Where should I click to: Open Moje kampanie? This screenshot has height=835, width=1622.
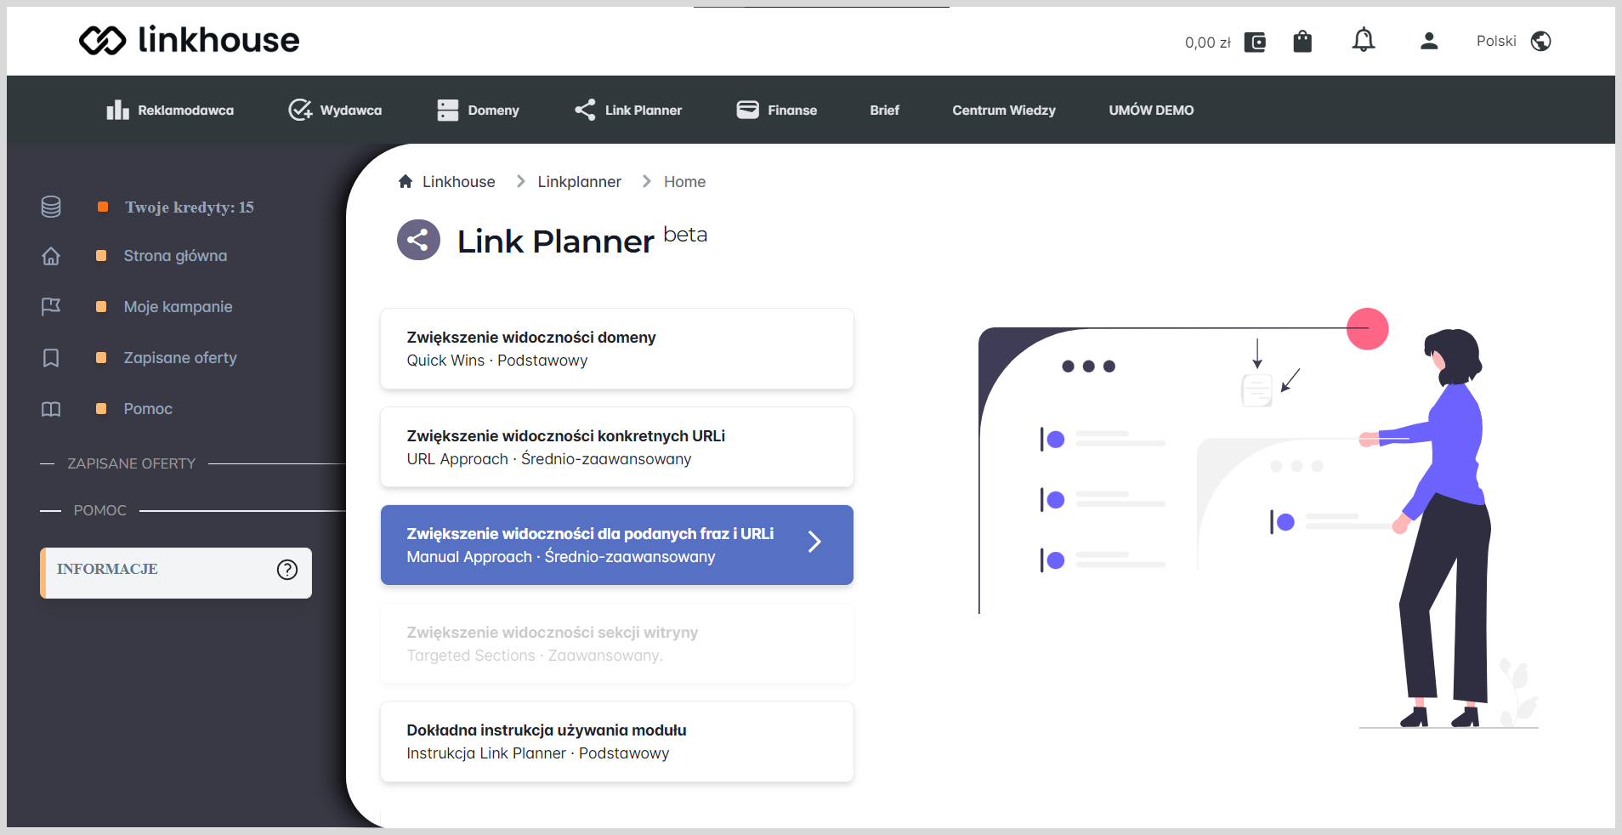[178, 307]
